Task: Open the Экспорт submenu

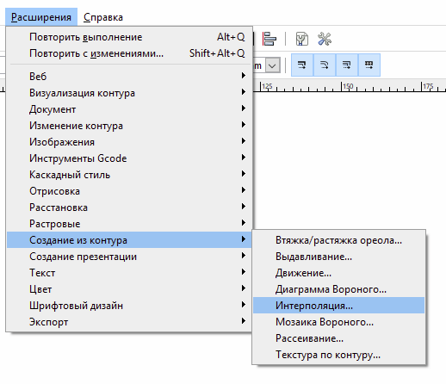Action: pyautogui.click(x=129, y=322)
